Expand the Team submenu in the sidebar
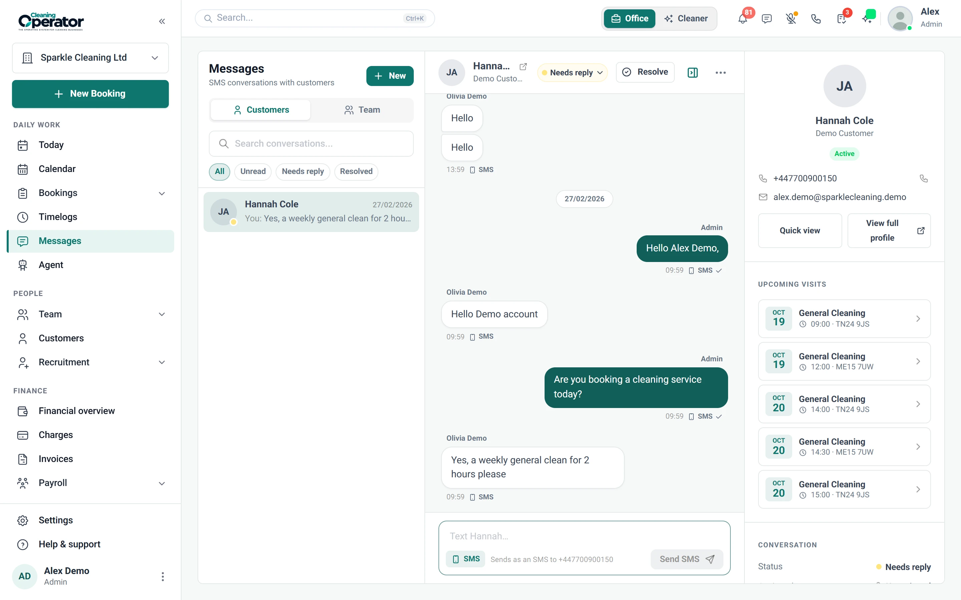 (x=162, y=314)
